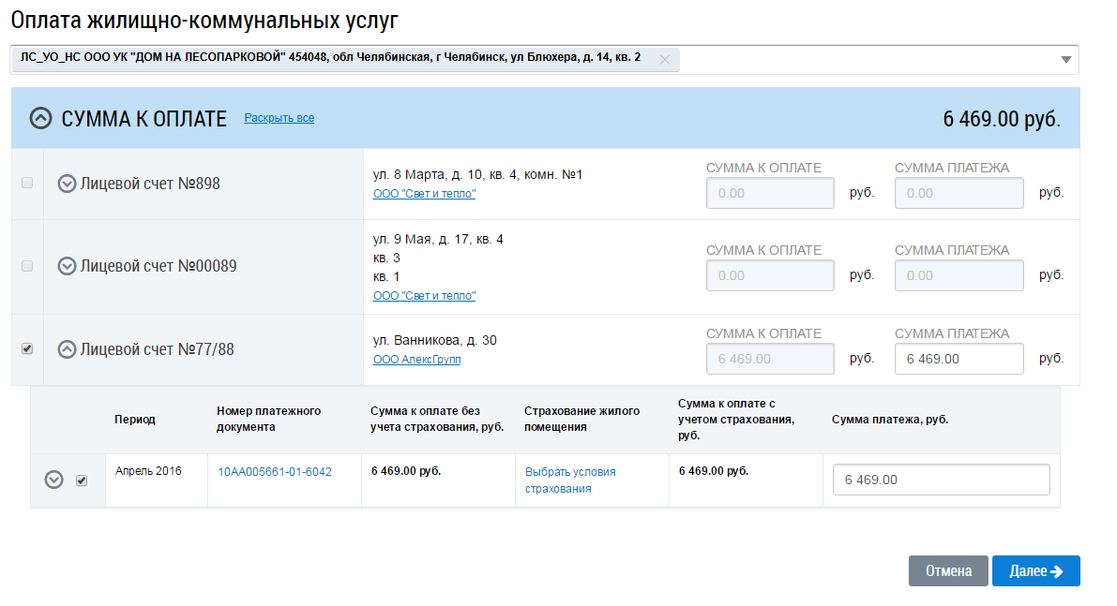The image size is (1117, 606).
Task: Open ООО "Свет и тепло" link for account №898
Action: pos(424,194)
